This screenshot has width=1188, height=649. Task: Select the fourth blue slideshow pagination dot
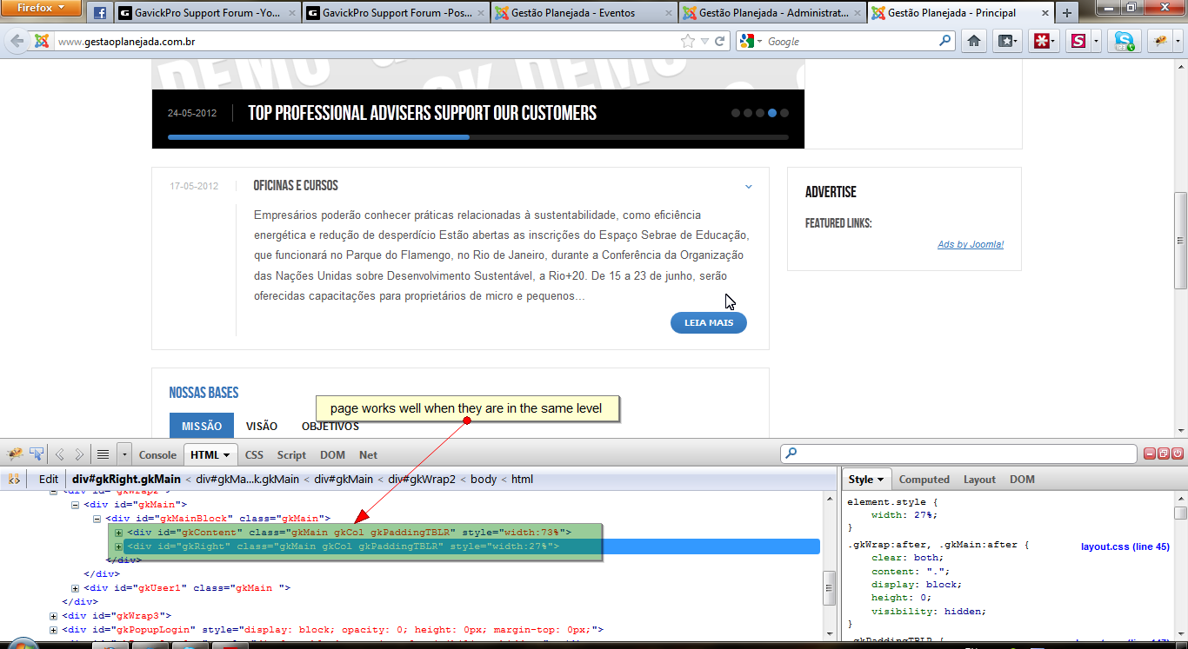click(772, 113)
